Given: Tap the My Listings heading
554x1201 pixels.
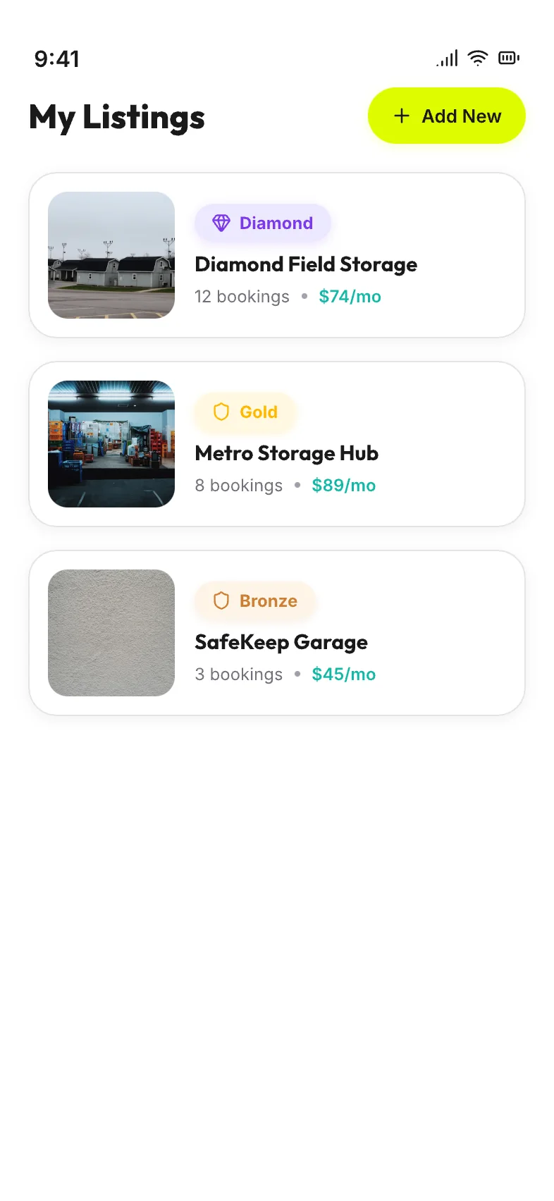Looking at the screenshot, I should [x=117, y=118].
